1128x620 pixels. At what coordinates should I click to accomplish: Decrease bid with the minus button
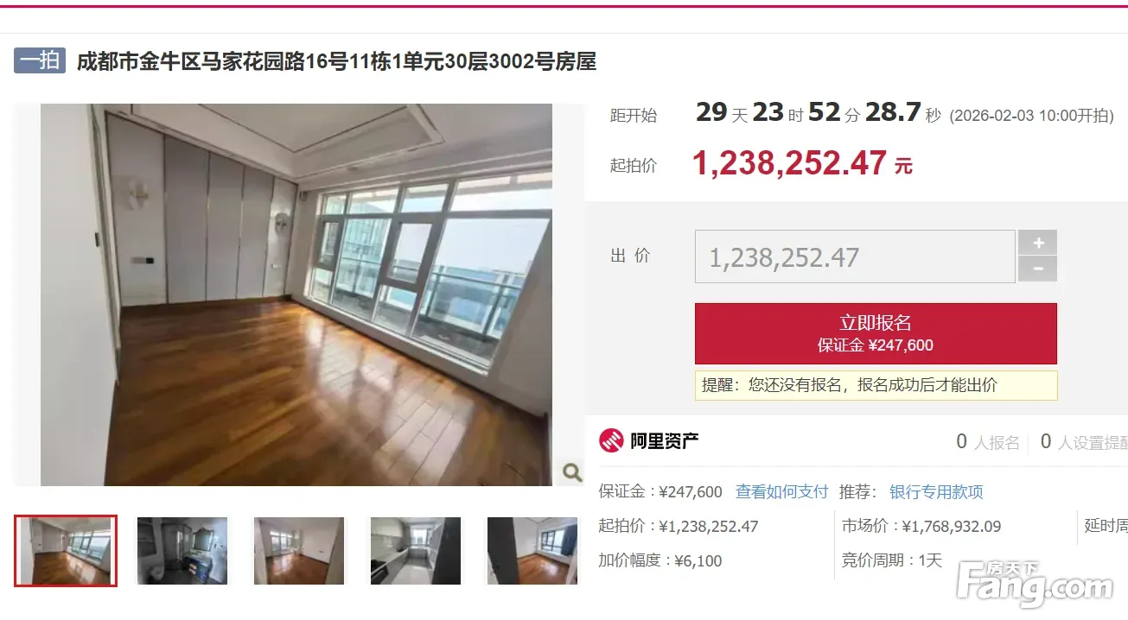point(1037,269)
